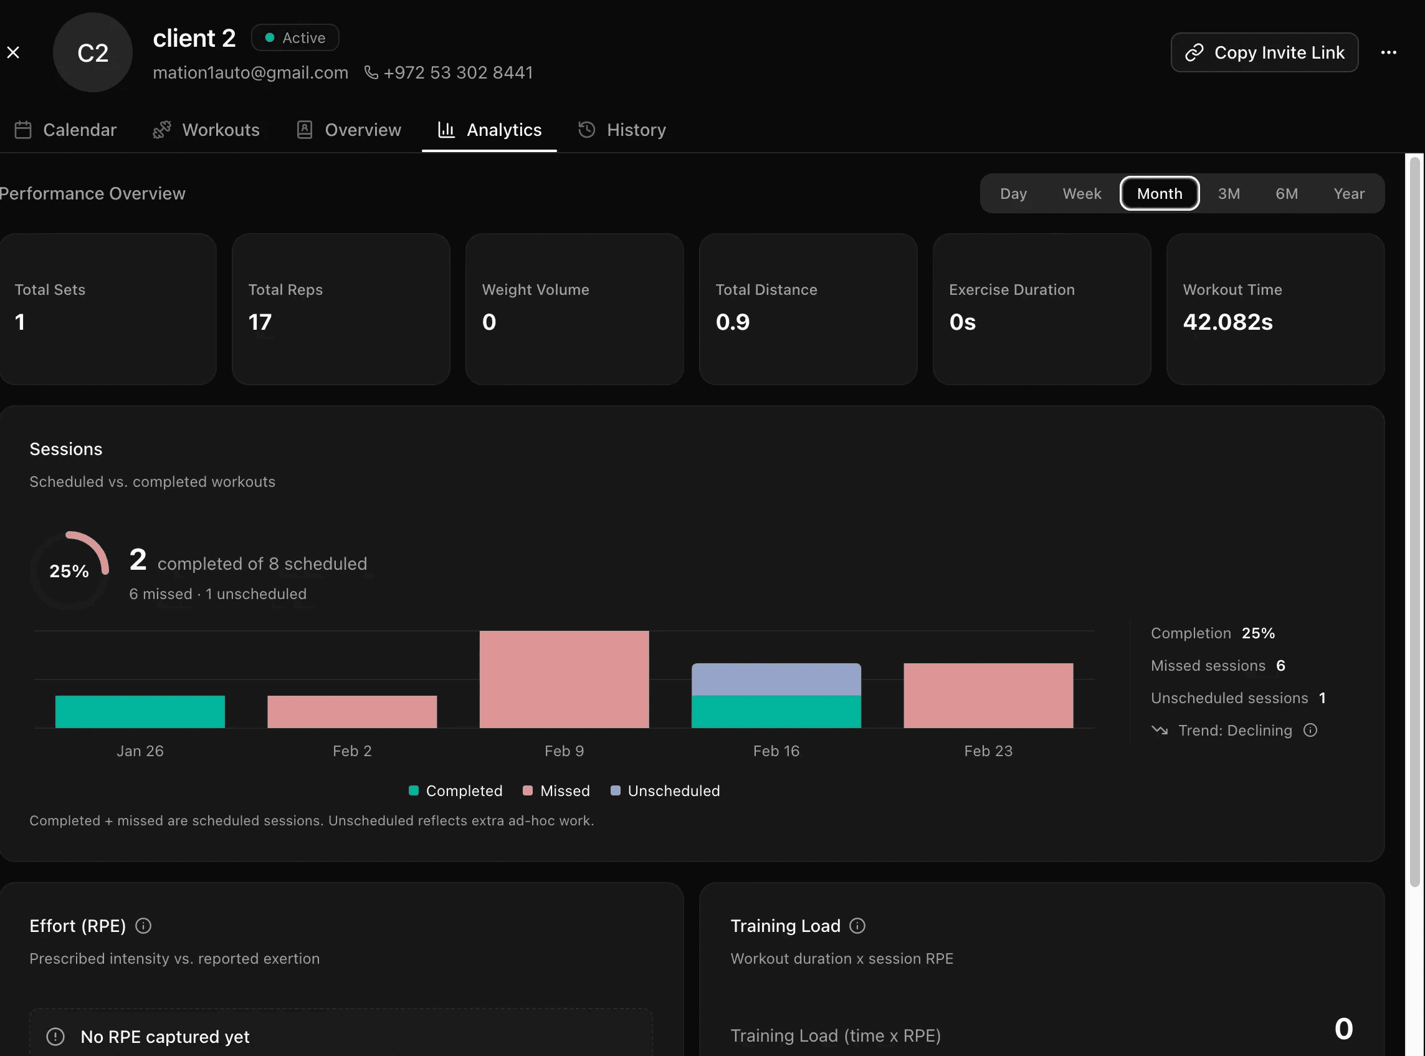This screenshot has height=1056, width=1425.
Task: Open the three-dot options menu
Action: 1388,52
